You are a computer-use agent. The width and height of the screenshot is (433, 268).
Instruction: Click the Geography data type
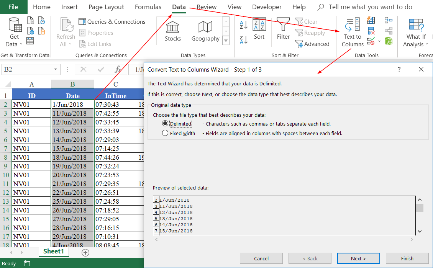coord(205,31)
